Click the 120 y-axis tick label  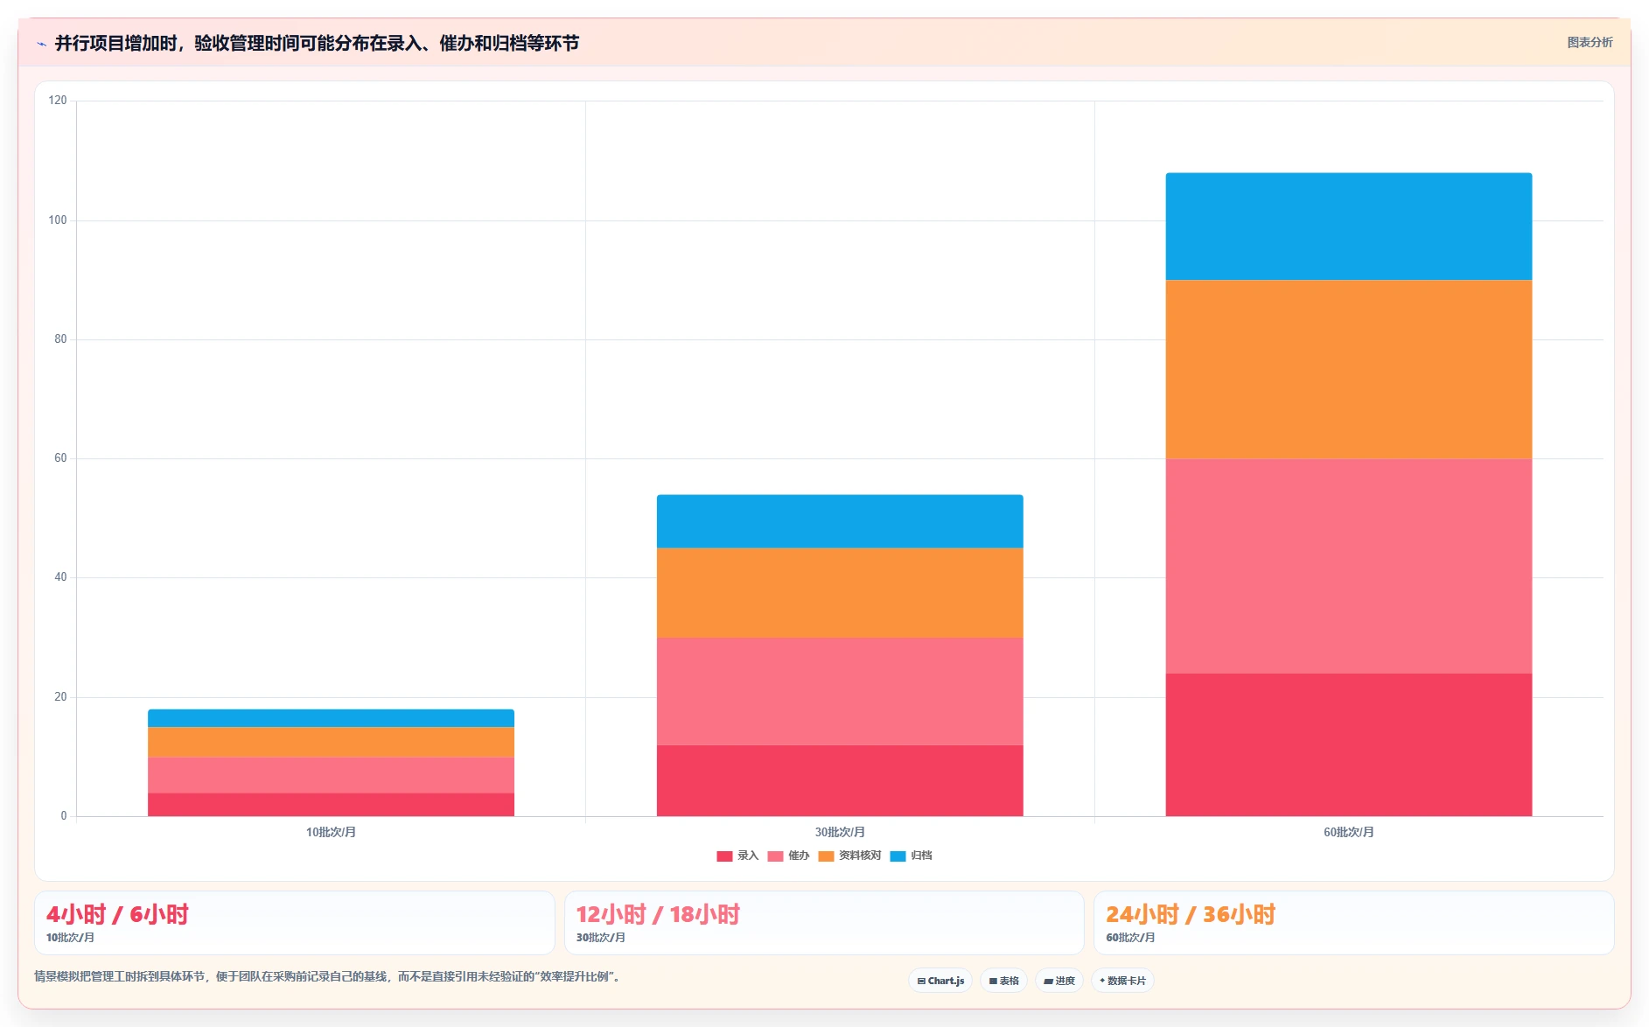pos(58,101)
